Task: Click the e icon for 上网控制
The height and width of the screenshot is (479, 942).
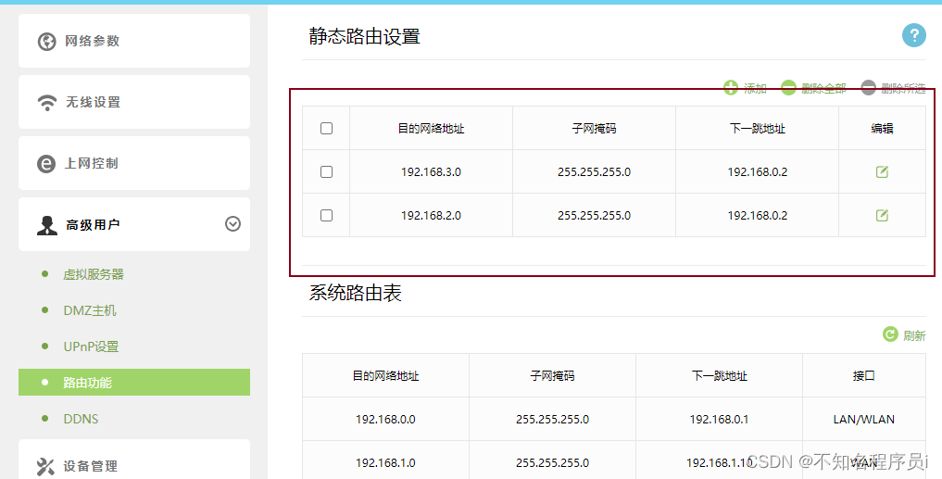Action: 46,163
